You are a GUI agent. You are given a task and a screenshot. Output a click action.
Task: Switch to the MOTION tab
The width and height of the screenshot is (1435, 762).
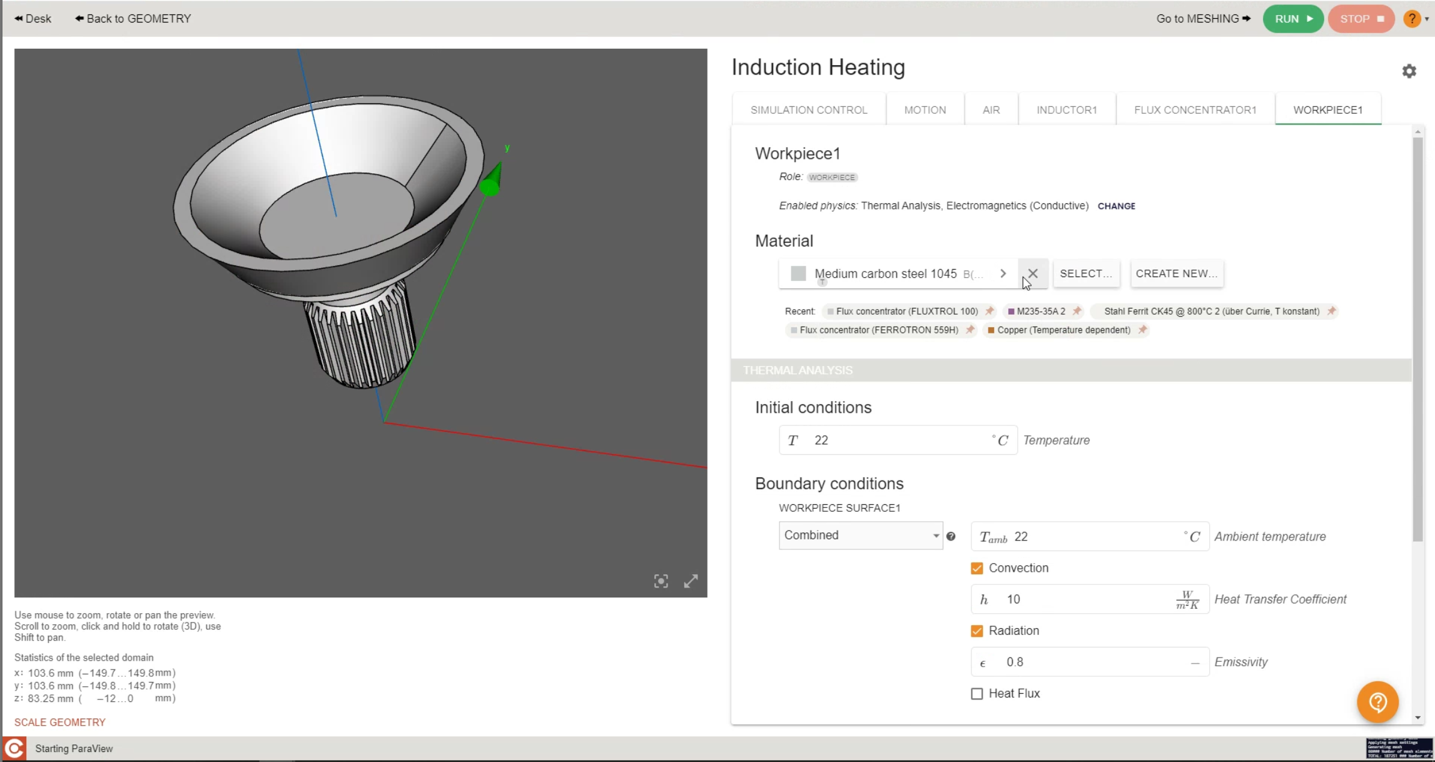pyautogui.click(x=925, y=109)
